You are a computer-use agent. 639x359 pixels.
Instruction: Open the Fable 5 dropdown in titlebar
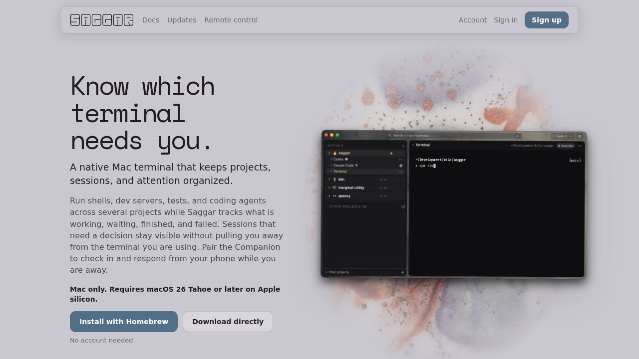click(562, 136)
